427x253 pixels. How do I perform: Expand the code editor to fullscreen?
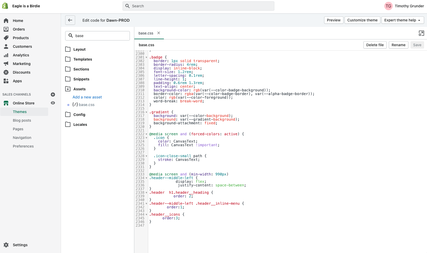(421, 33)
